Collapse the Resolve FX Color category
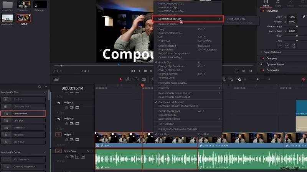Image resolution: width=307 pixels, height=172 pixels. point(45,152)
